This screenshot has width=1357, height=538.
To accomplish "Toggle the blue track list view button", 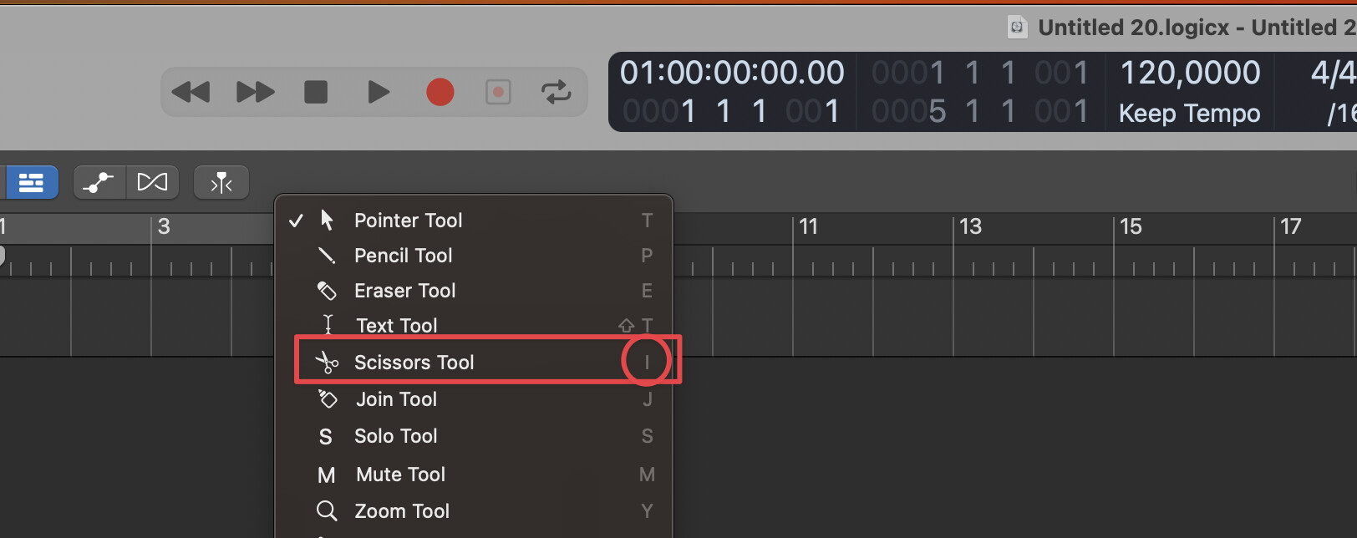I will (32, 182).
